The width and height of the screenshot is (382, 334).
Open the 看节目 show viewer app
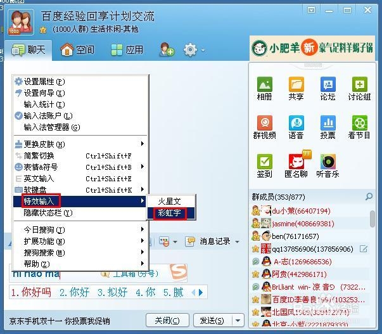(x=359, y=127)
